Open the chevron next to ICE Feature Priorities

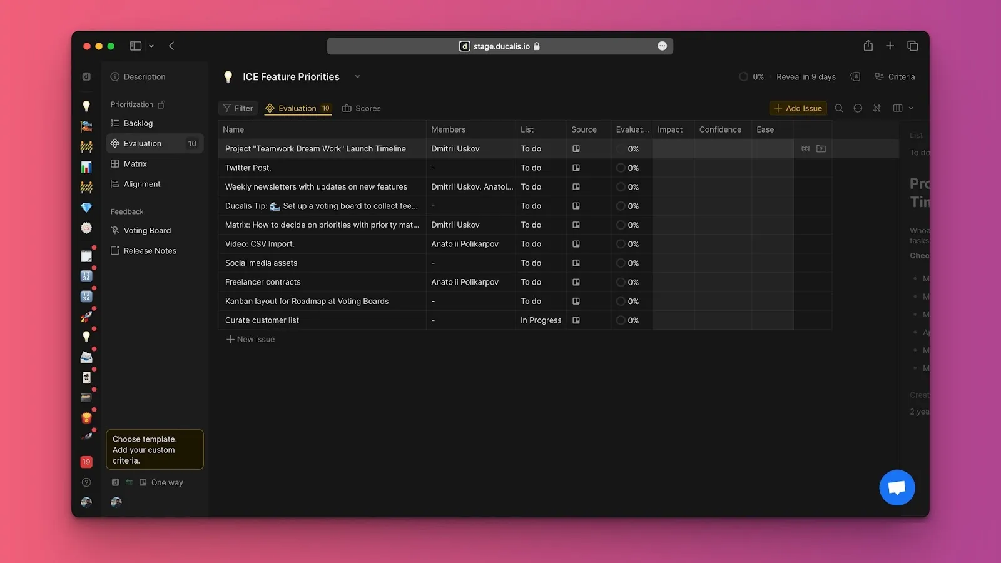(357, 76)
